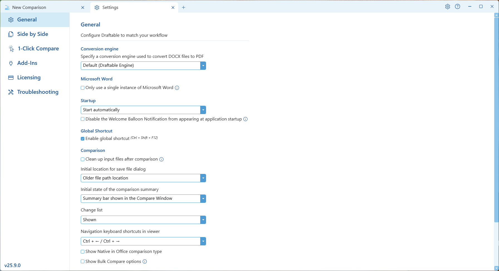499x271 pixels.
Task: Open settings gear icon in title bar
Action: pos(447,7)
